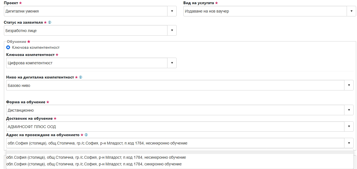Expand Вид на услугата dropdown arrow
This screenshot has height=169, width=357.
tap(351, 11)
